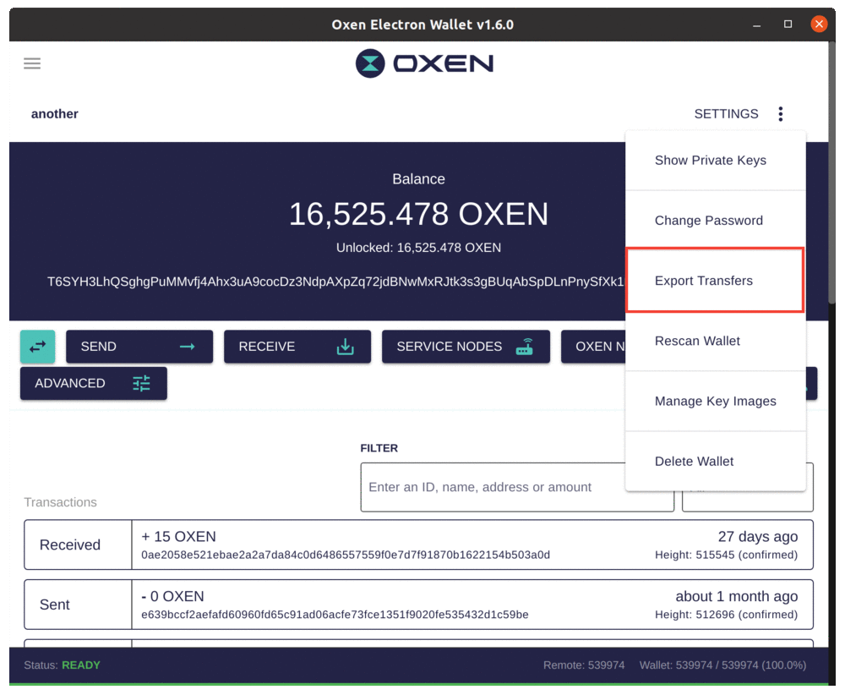
Task: Open the SETTINGS link
Action: pos(726,114)
